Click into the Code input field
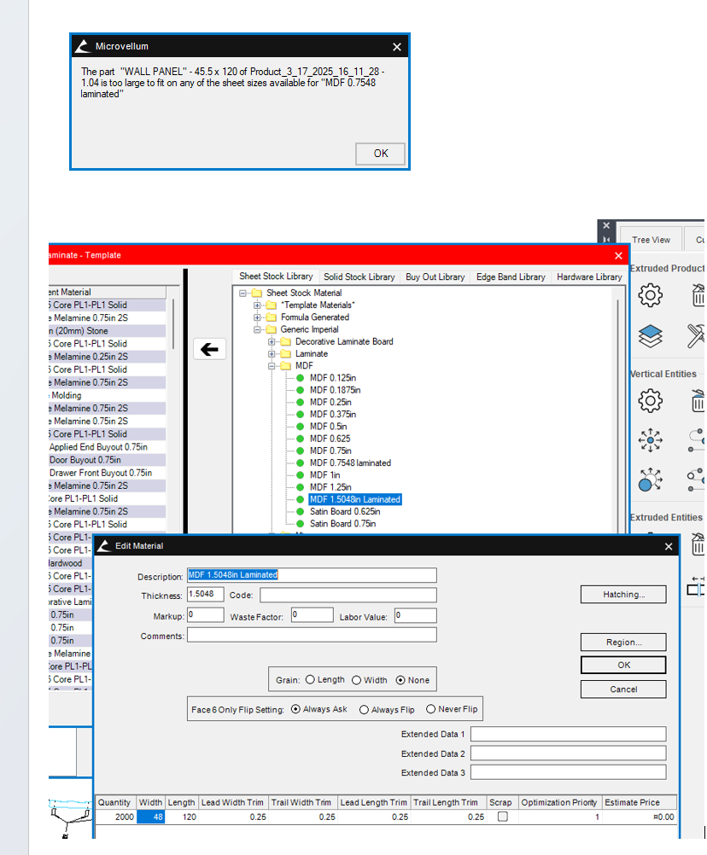The width and height of the screenshot is (707, 855). click(348, 595)
